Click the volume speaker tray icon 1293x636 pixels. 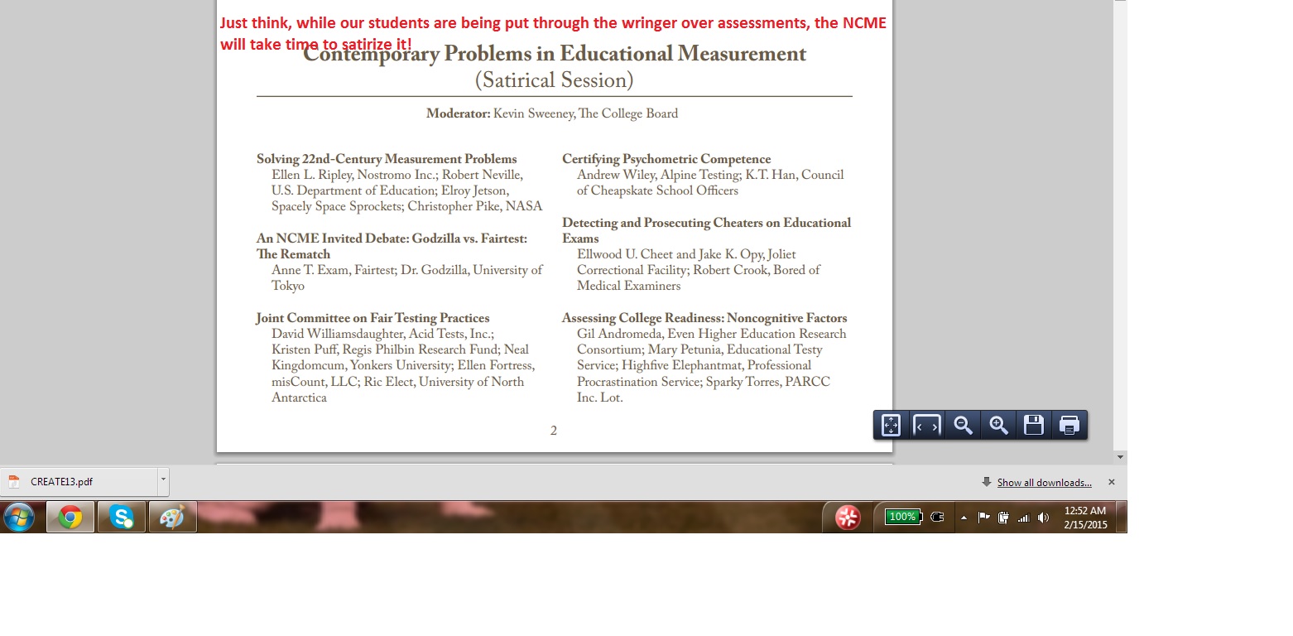click(1043, 518)
